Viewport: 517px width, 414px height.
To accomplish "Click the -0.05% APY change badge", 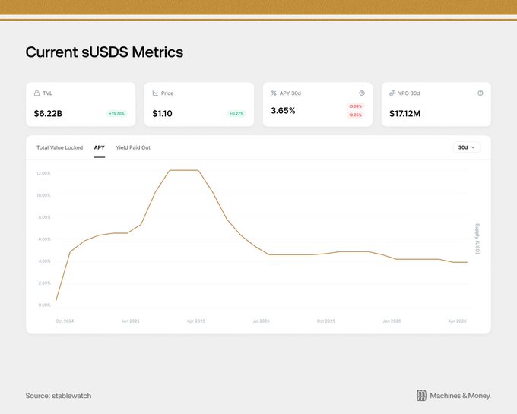I will point(355,115).
